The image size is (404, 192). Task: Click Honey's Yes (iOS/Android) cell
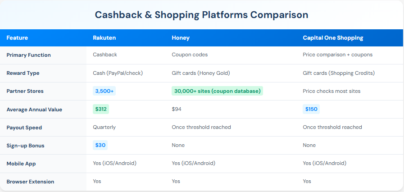point(194,163)
